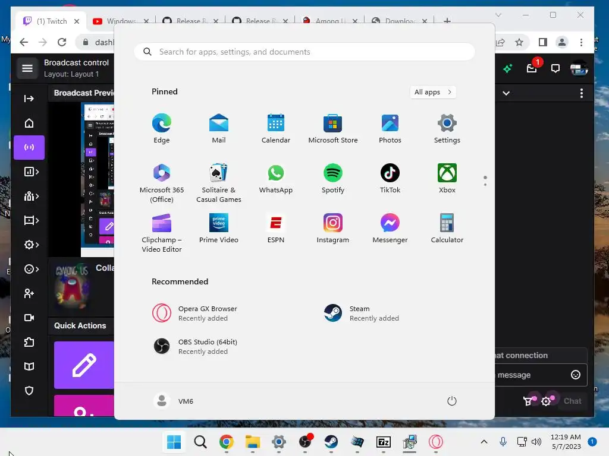
Task: Open 7-Zip from the taskbar
Action: coord(384,442)
